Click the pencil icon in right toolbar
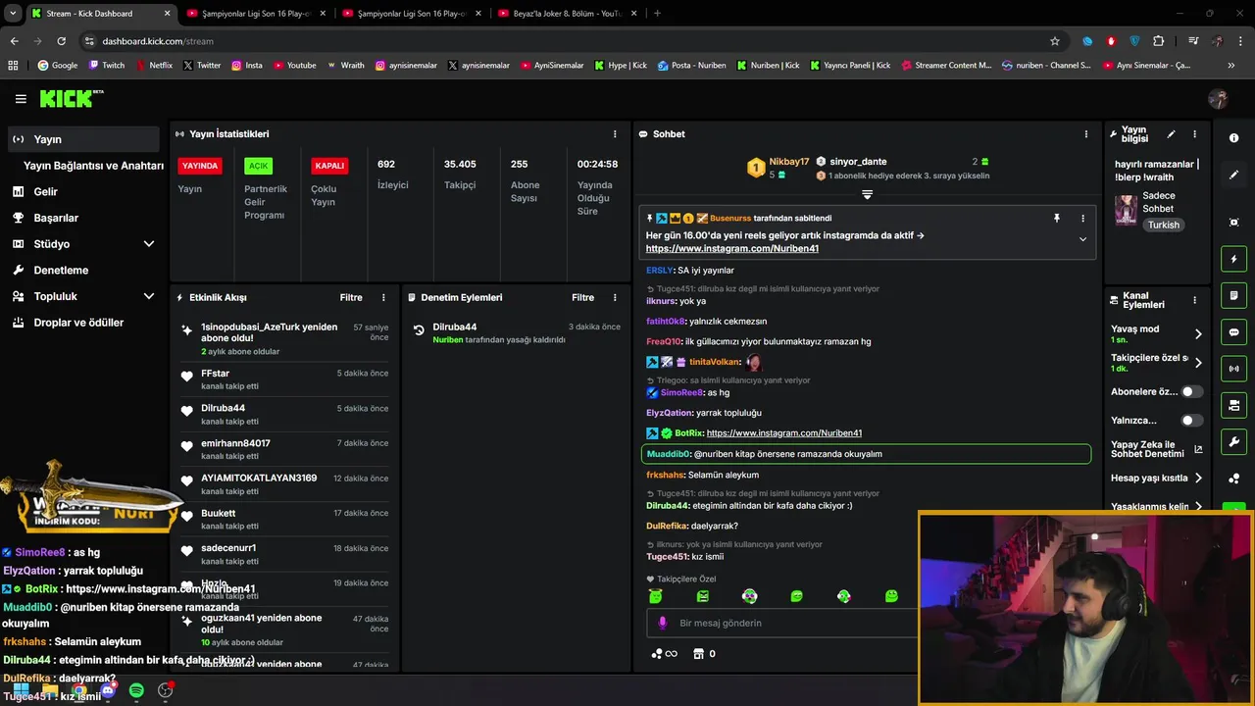This screenshot has height=706, width=1255. 1234,175
